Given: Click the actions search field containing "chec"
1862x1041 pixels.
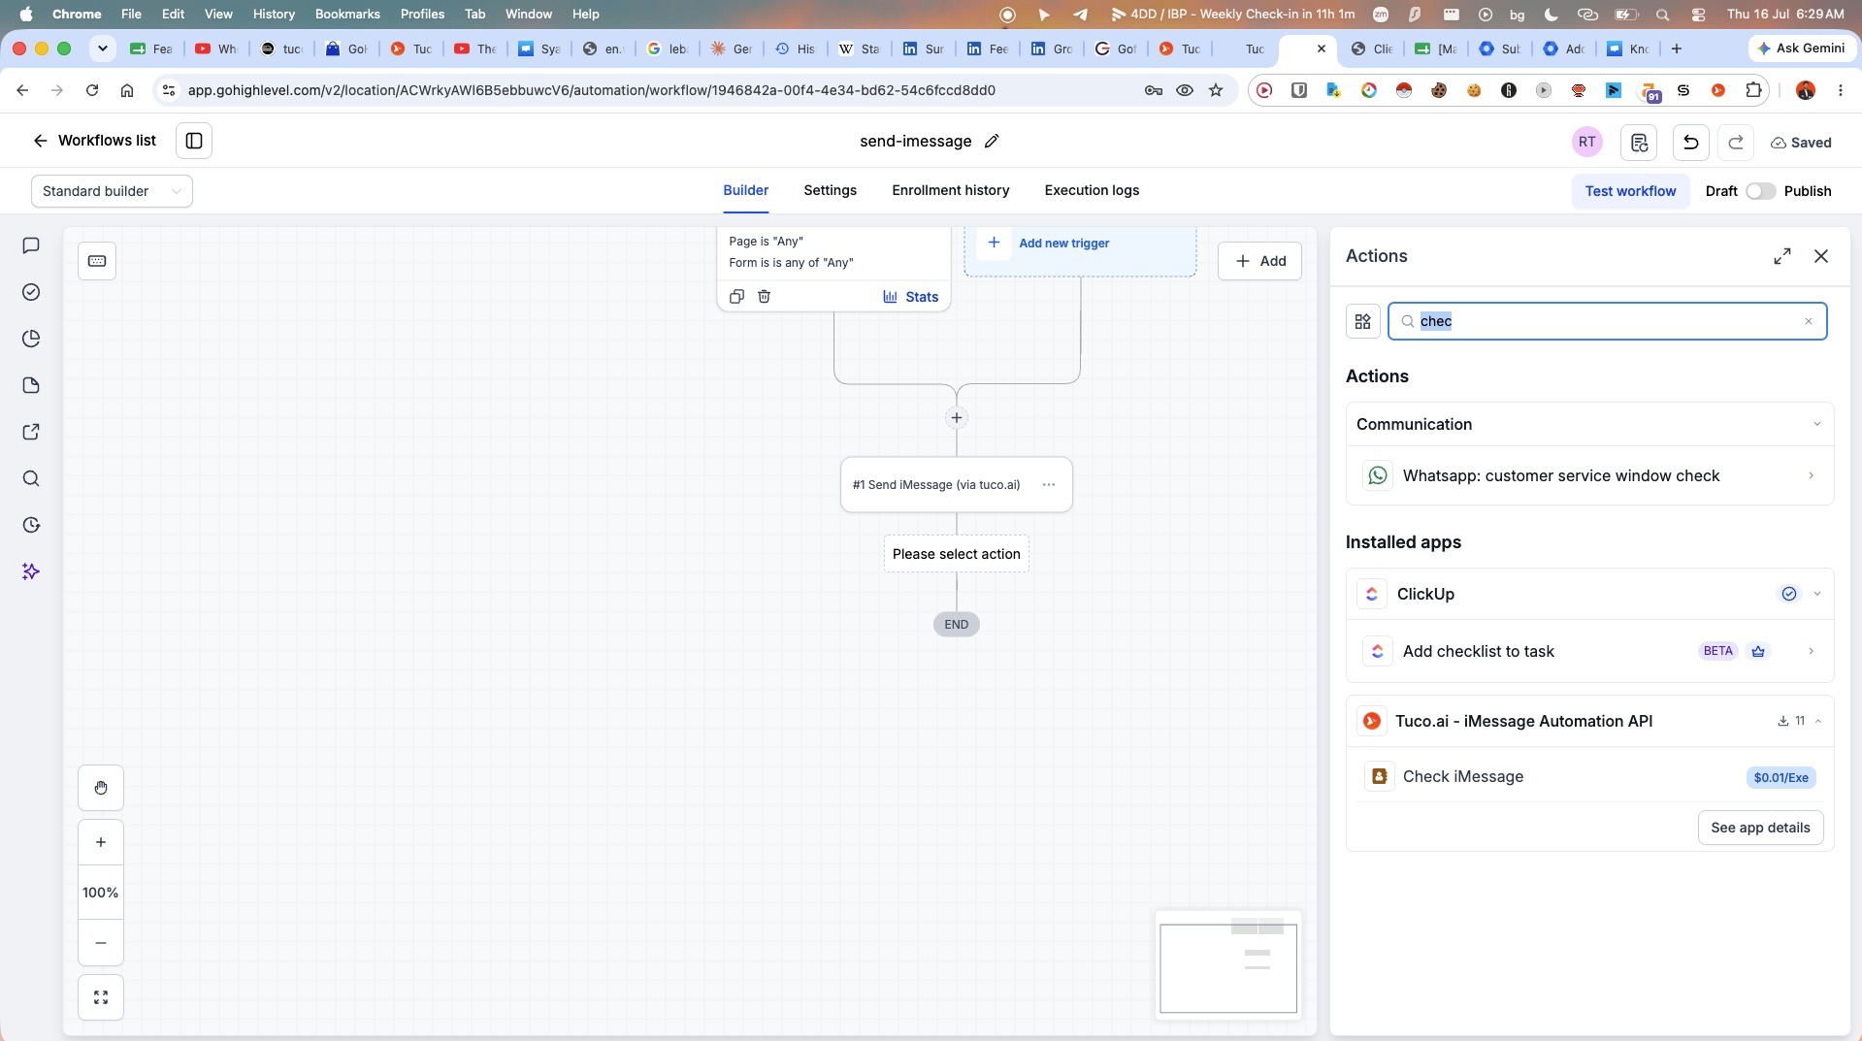Looking at the screenshot, I should pos(1608,321).
